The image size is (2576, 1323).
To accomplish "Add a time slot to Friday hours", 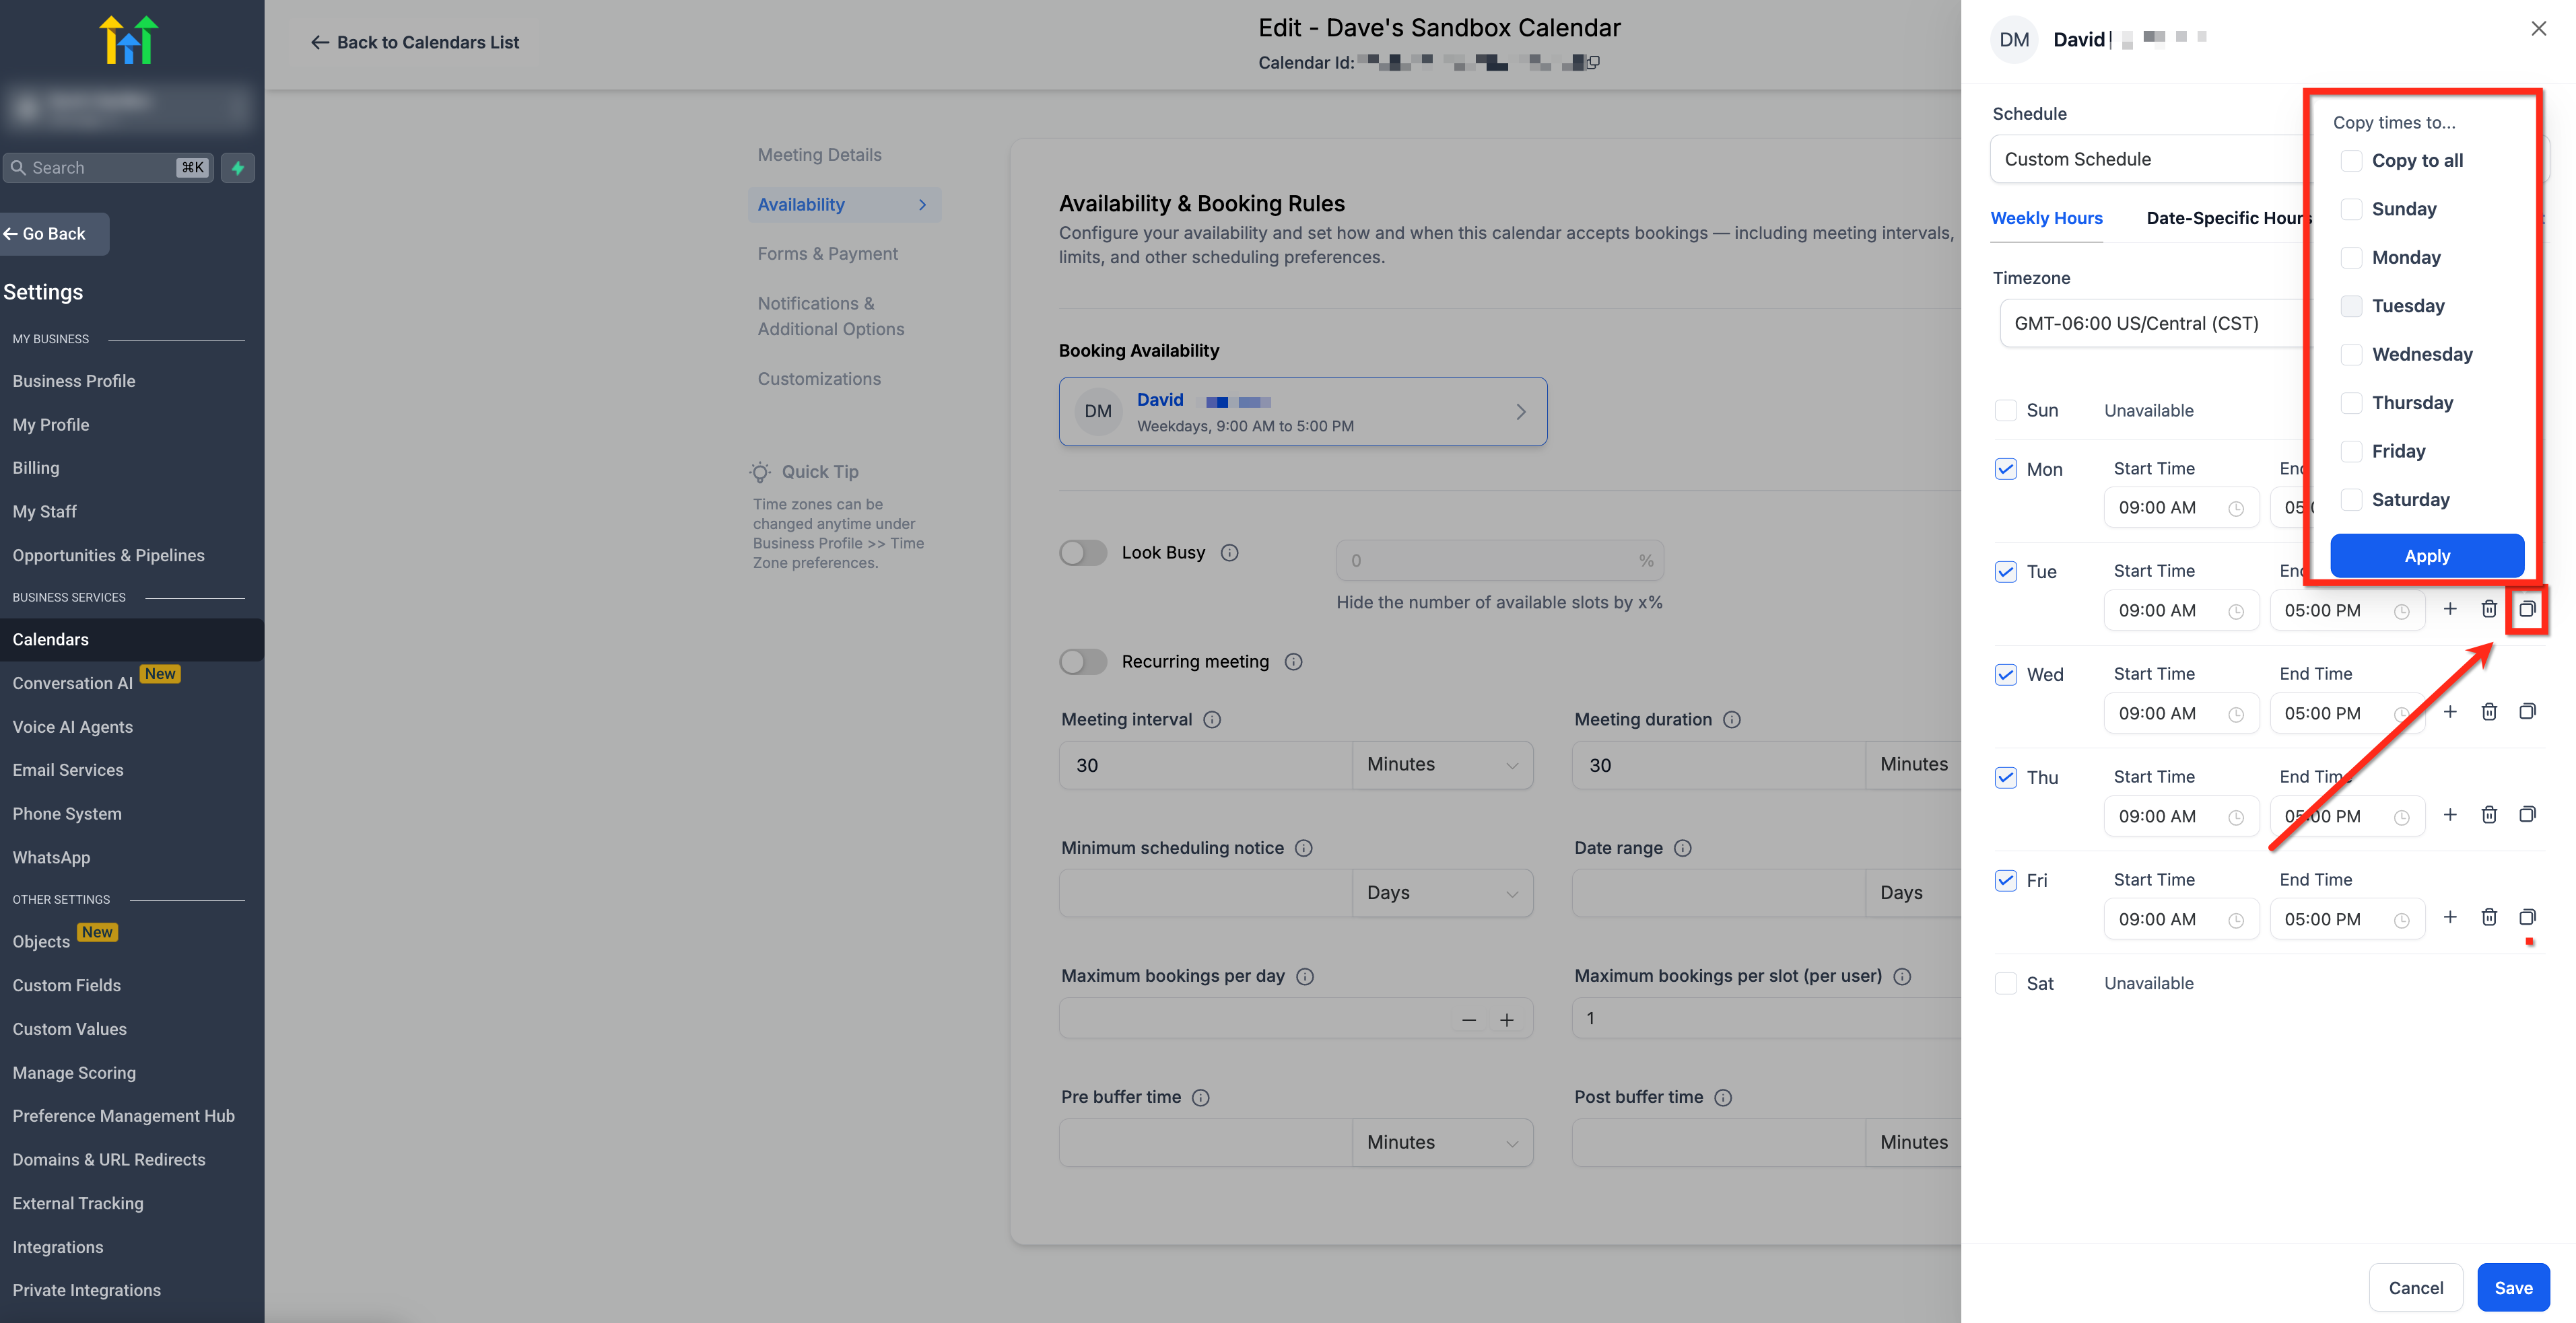I will pyautogui.click(x=2449, y=917).
